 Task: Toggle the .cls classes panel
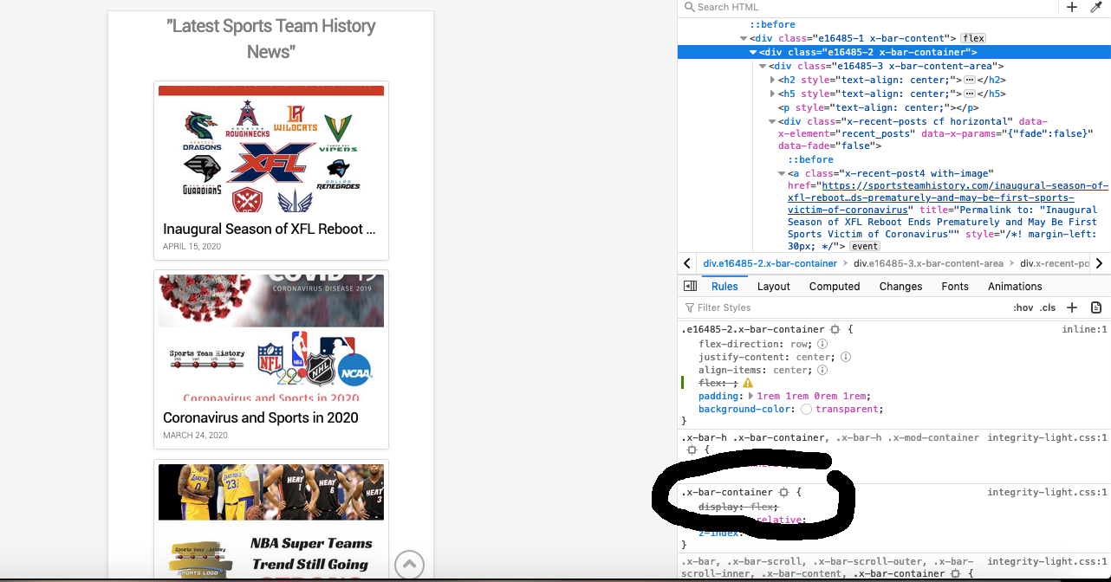(1048, 308)
